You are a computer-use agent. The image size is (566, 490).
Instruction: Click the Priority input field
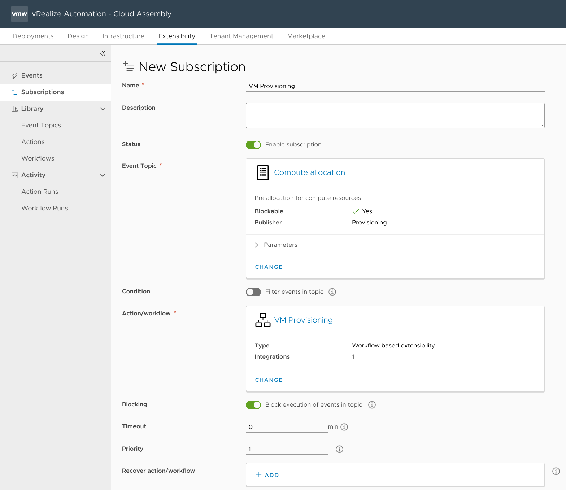(287, 449)
